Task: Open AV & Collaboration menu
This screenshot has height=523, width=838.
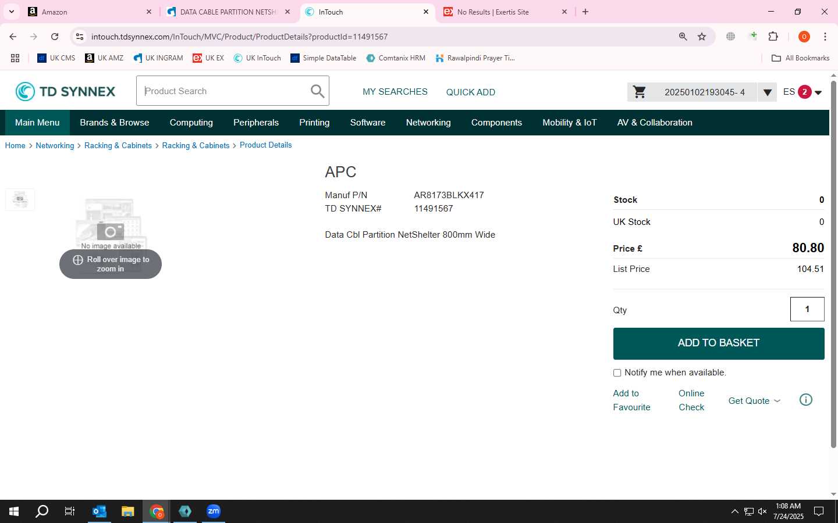Action: 655,123
